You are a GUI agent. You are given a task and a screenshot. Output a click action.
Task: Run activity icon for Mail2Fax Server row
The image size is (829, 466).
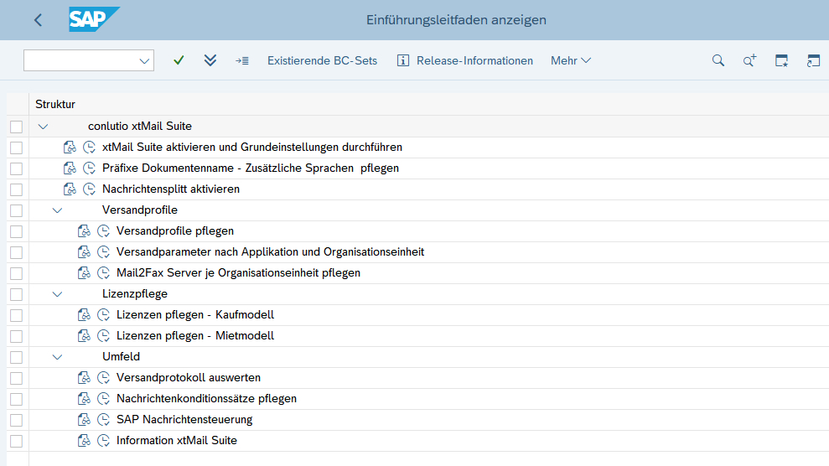click(x=104, y=272)
